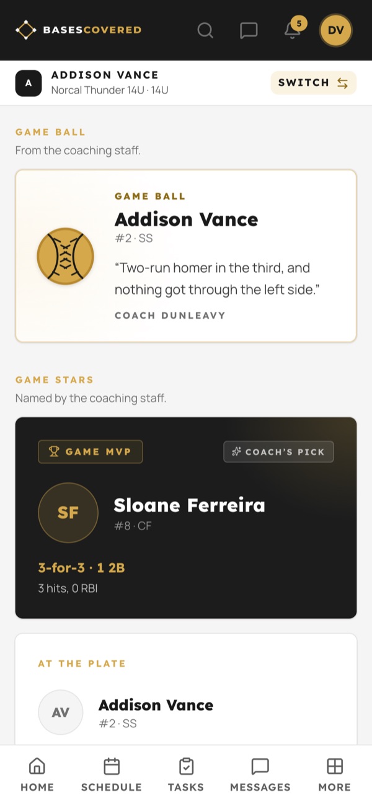Open Sloane Ferreira SF avatar
The height and width of the screenshot is (806, 372).
pos(68,513)
